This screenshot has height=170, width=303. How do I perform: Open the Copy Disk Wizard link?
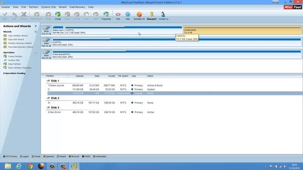(x=16, y=39)
